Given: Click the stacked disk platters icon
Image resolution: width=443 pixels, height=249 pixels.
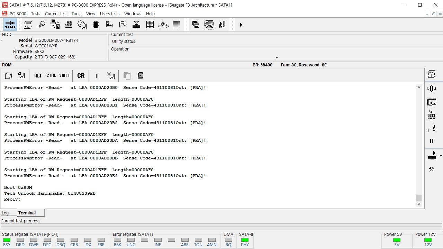Looking at the screenshot, I should [x=209, y=25].
